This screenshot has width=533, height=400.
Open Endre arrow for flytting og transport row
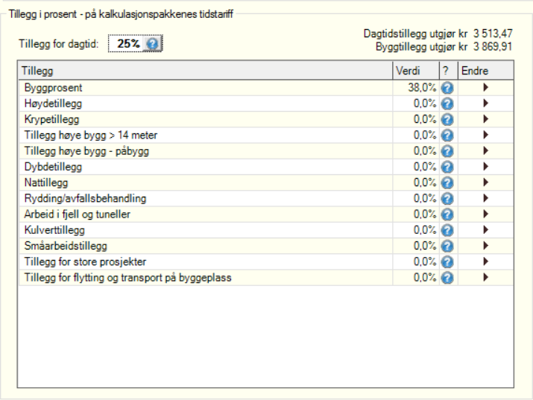486,277
